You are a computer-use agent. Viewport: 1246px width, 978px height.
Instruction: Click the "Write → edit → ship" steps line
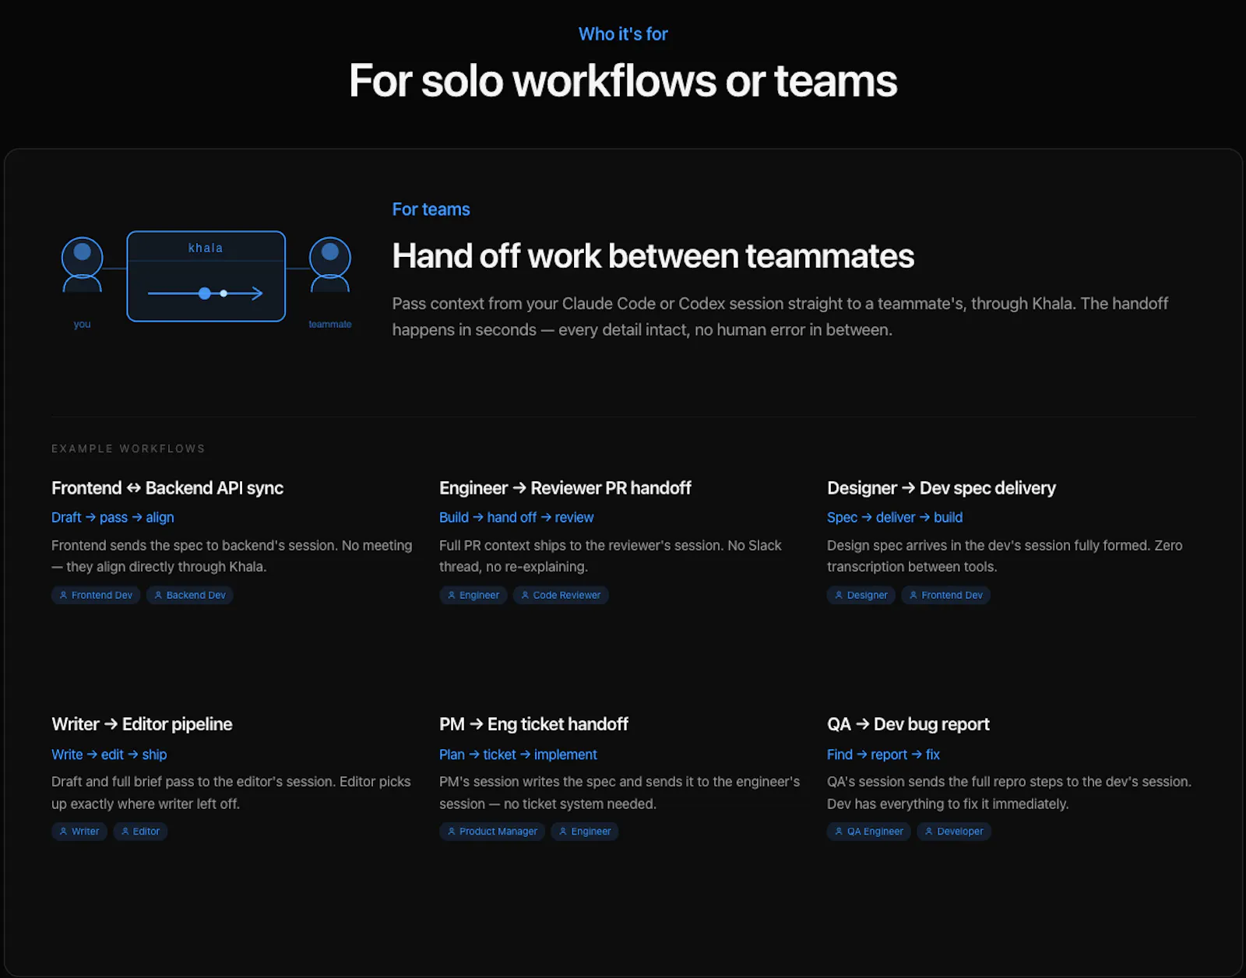pos(109,755)
